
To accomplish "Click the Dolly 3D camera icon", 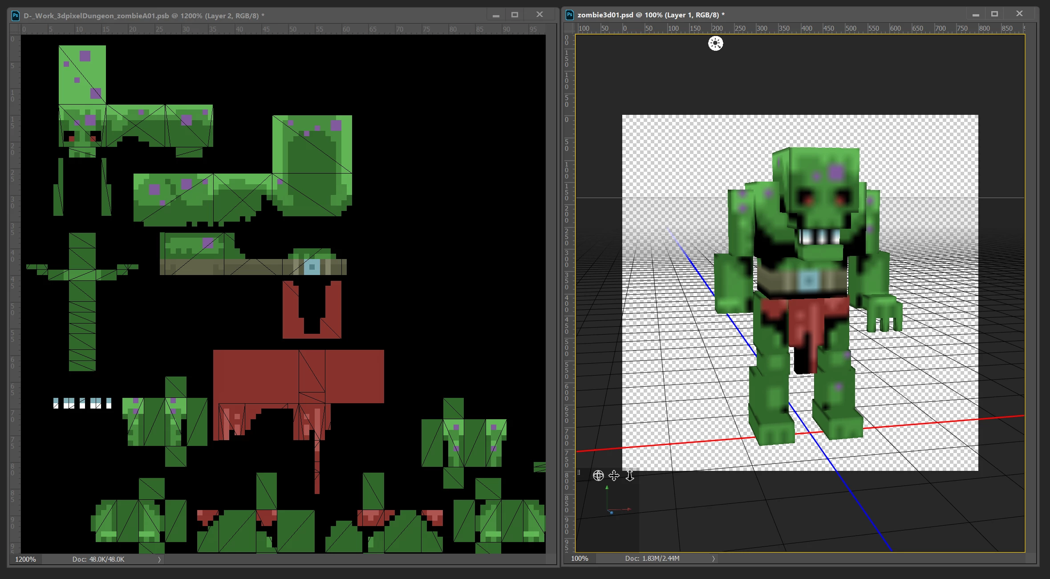I will pos(629,476).
